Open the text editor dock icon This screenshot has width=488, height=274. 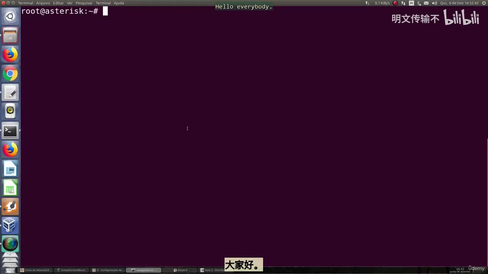point(10,92)
